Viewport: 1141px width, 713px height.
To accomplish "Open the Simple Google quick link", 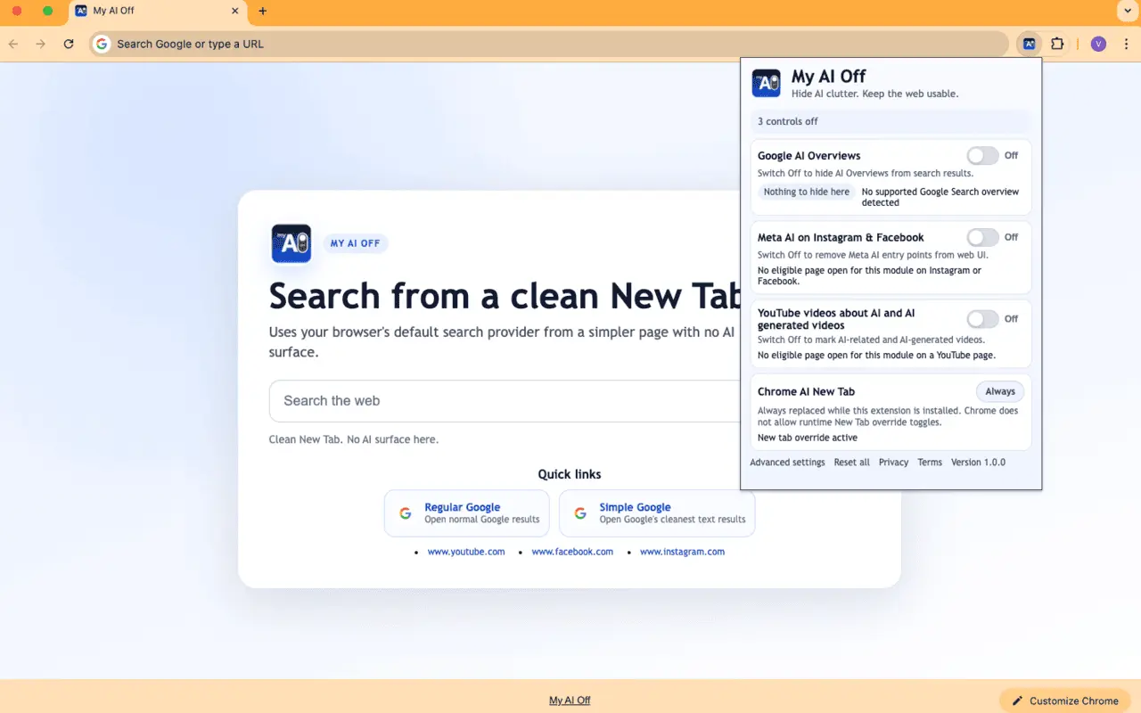I will [657, 513].
